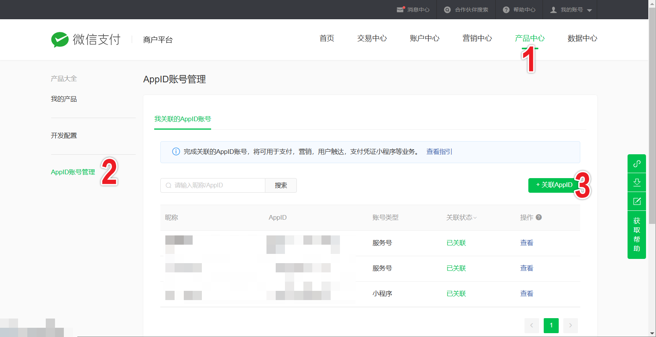
Task: Open the 营销中心 menu
Action: [x=477, y=38]
